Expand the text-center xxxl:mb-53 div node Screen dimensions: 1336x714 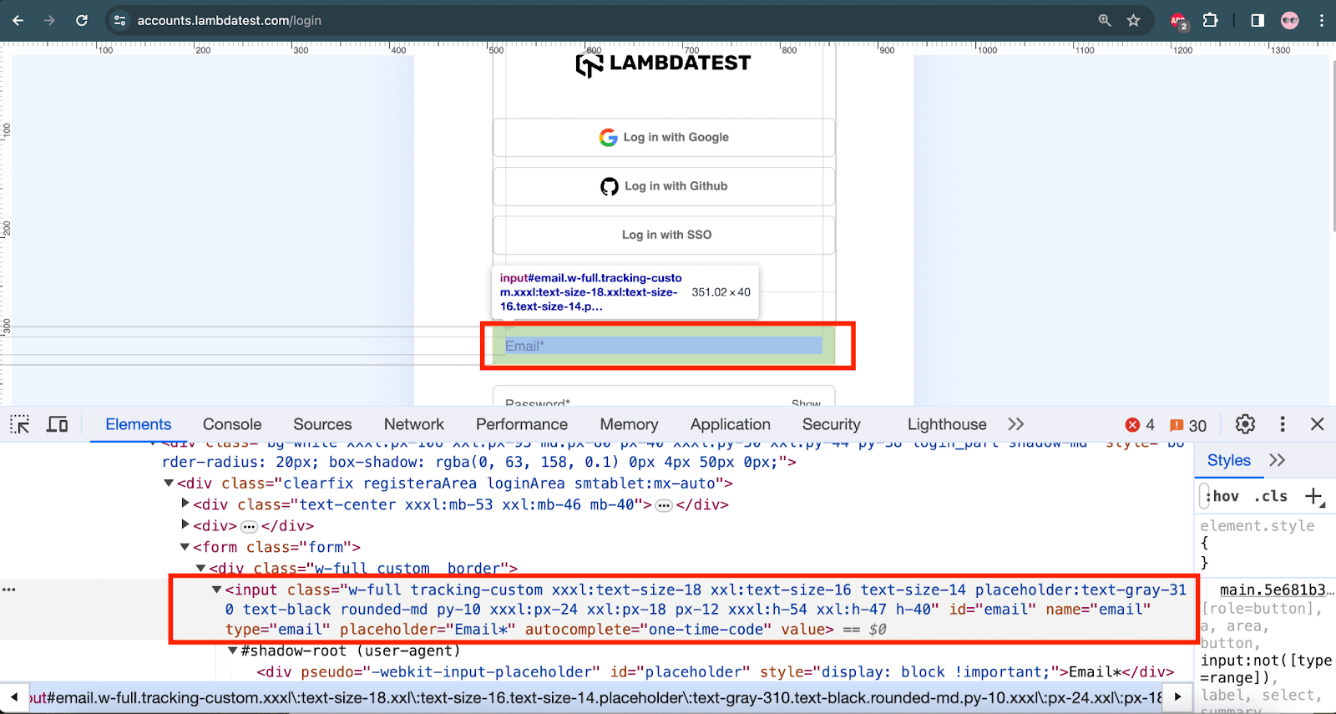[x=185, y=504]
